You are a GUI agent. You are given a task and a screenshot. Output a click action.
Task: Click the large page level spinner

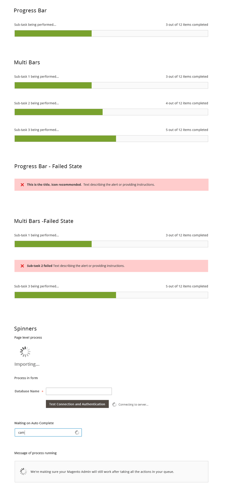(x=25, y=352)
